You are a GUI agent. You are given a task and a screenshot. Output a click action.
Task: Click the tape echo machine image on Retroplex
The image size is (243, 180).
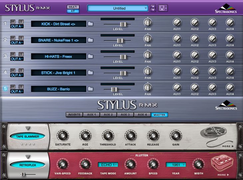click(x=222, y=163)
